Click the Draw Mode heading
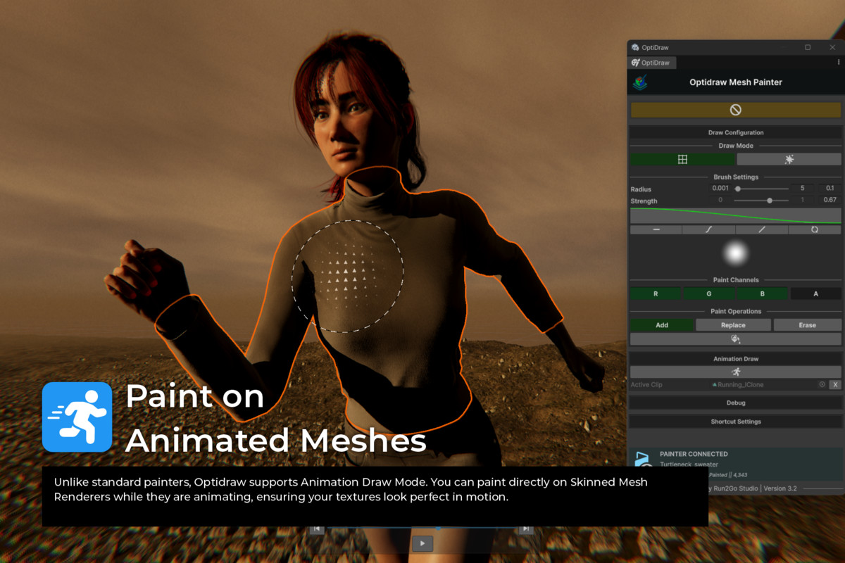The width and height of the screenshot is (845, 563). point(735,146)
